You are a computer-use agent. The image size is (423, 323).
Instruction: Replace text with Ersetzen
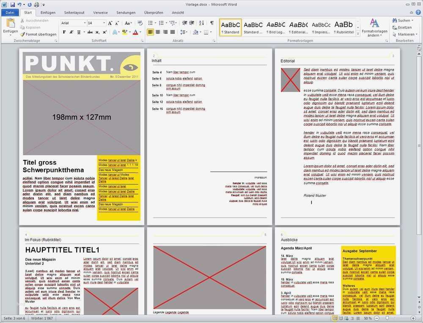click(x=402, y=27)
